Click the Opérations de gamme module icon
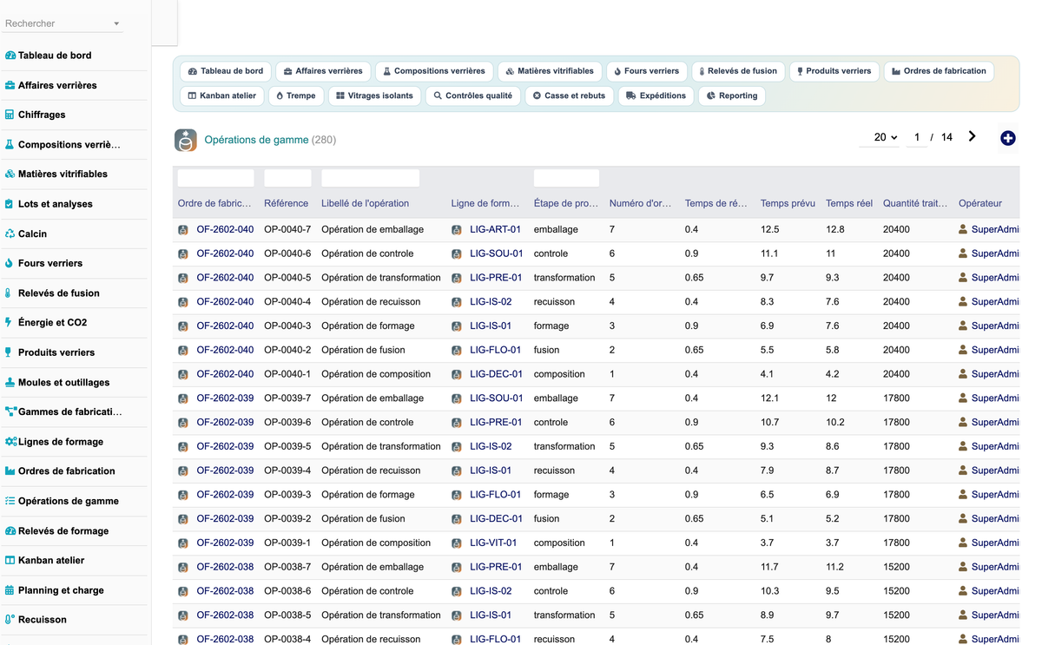1042x645 pixels. coord(186,140)
